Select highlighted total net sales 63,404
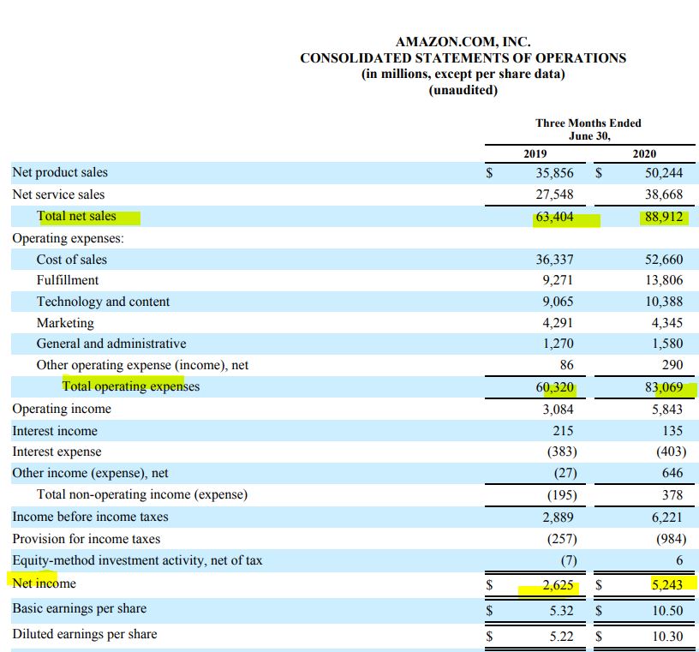 pos(554,217)
